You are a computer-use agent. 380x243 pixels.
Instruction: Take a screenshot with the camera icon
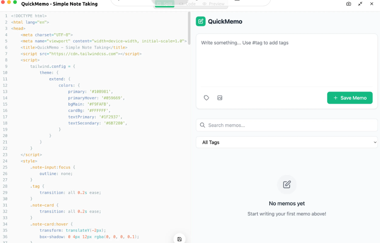point(349,4)
